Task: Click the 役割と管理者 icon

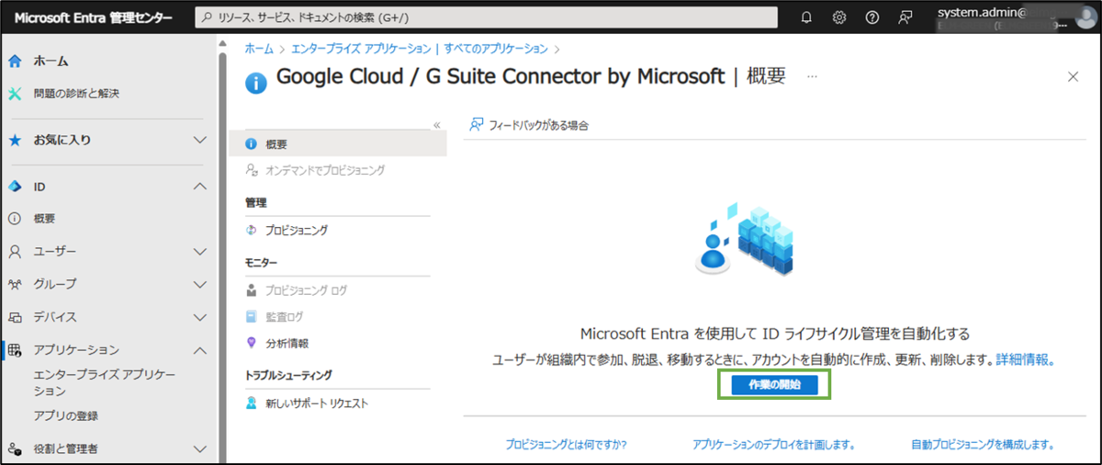Action: [x=14, y=448]
